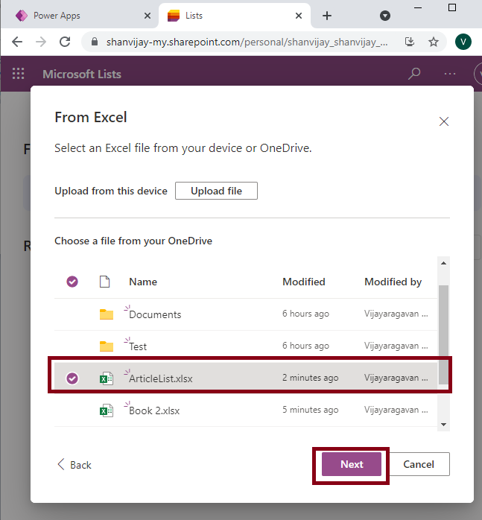The height and width of the screenshot is (520, 482).
Task: Sort files by Modified column header
Action: pos(304,282)
